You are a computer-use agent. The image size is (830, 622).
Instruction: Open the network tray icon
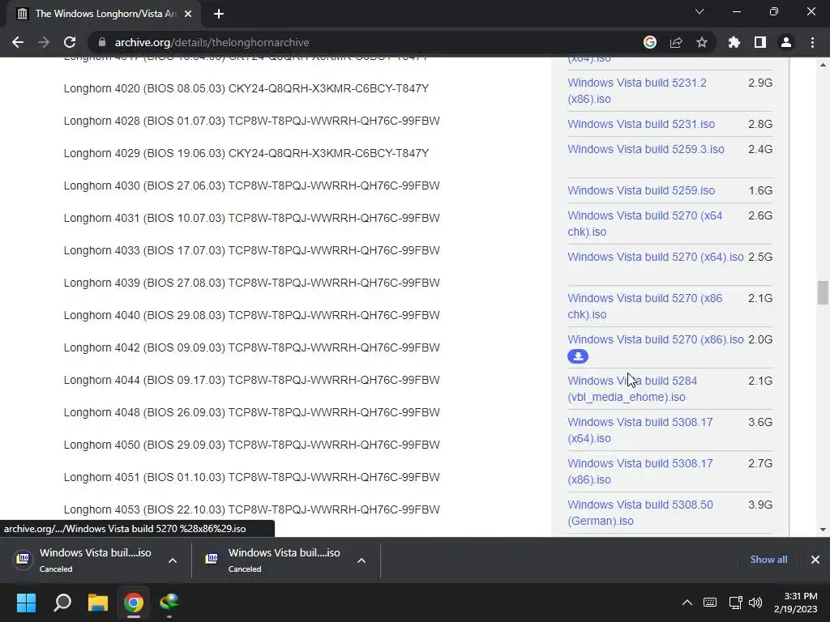(x=735, y=603)
